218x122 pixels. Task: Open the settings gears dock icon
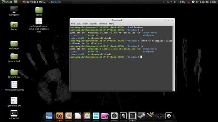pyautogui.click(x=123, y=116)
